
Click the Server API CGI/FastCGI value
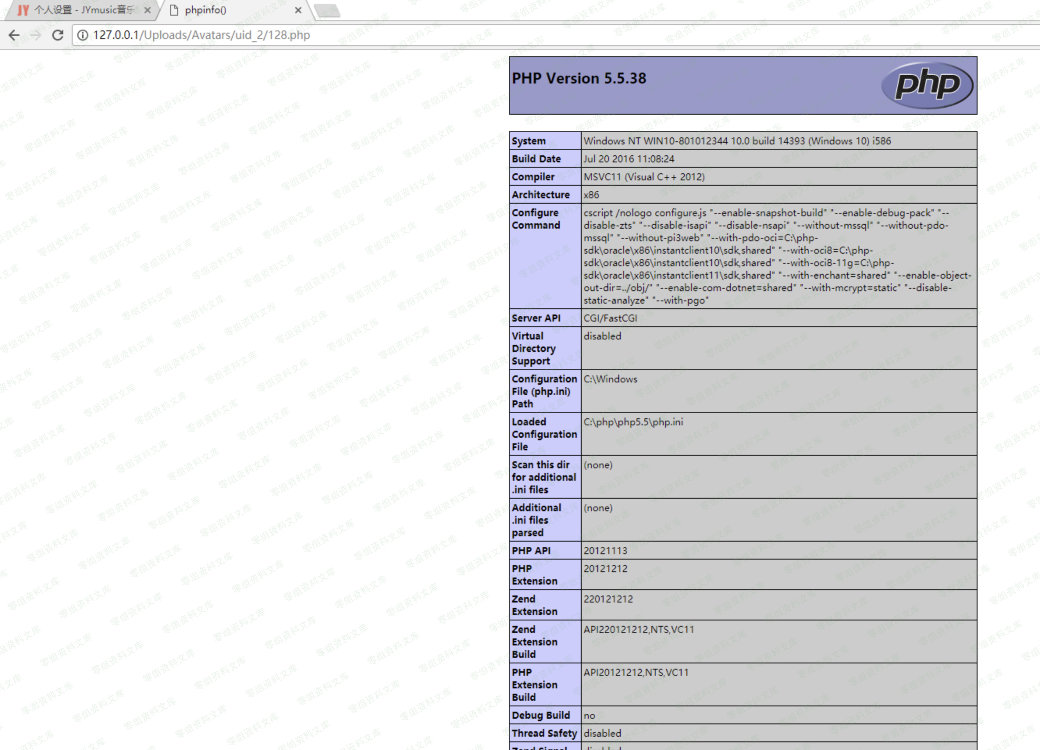click(610, 318)
